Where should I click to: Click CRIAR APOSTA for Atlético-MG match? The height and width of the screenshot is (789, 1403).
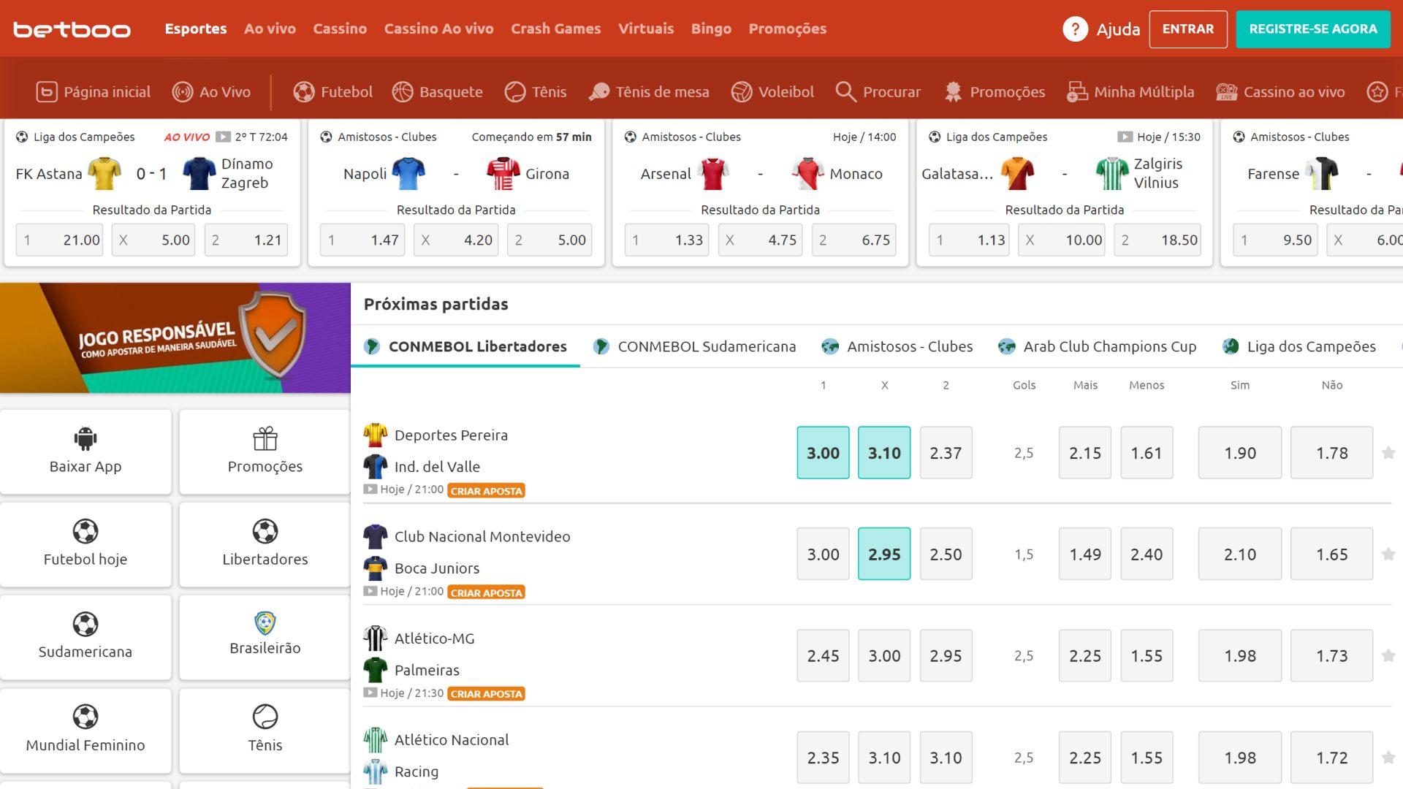pyautogui.click(x=487, y=694)
